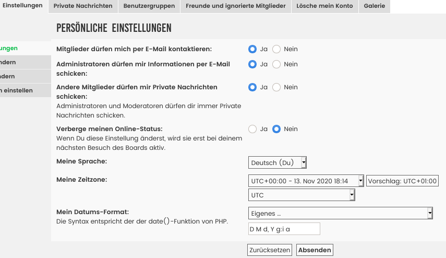This screenshot has width=446, height=258.
Task: Click the Vorschlag: UTC+01:00 button
Action: tap(402, 181)
